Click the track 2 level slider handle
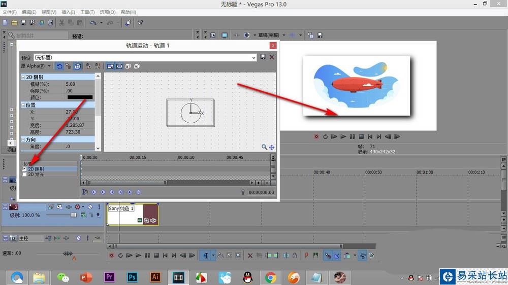 click(74, 215)
